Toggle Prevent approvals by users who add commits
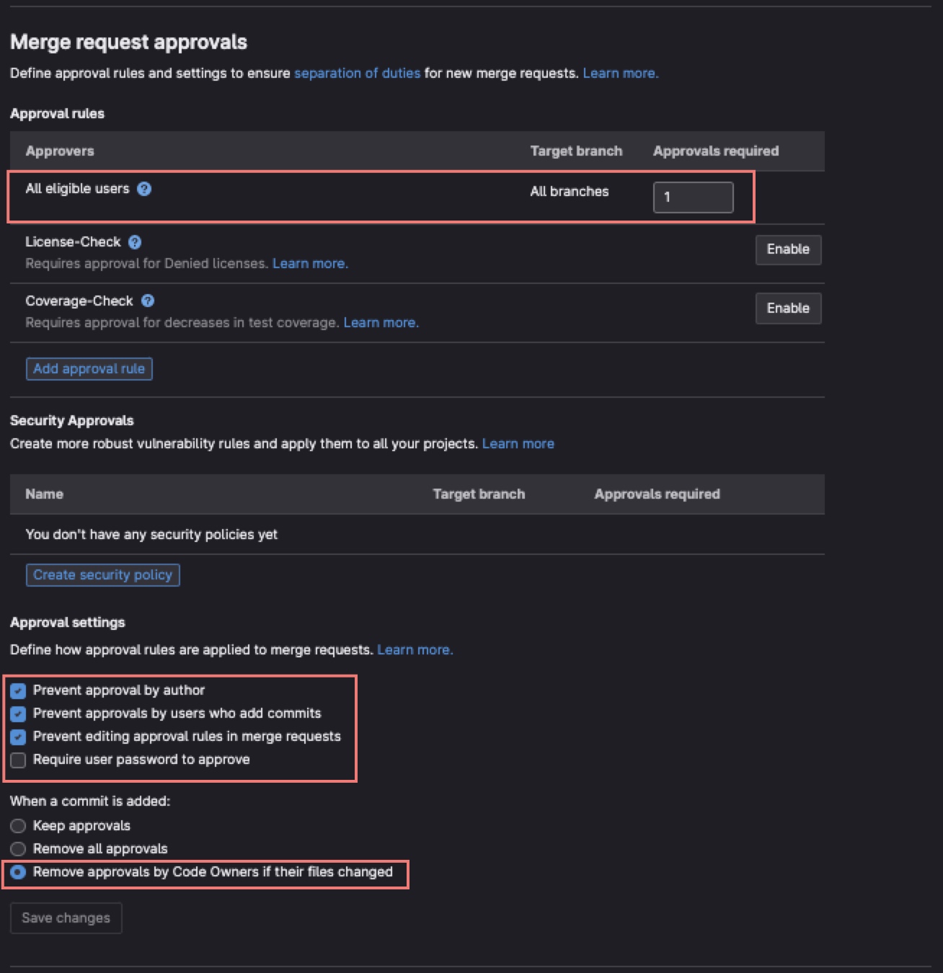Viewport: 943px width, 973px height. pyautogui.click(x=18, y=714)
